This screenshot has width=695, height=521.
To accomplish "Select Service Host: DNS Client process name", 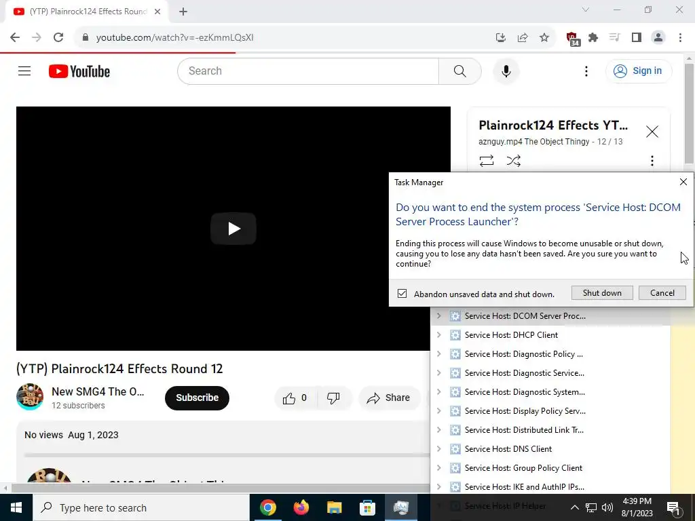I will pos(508,449).
